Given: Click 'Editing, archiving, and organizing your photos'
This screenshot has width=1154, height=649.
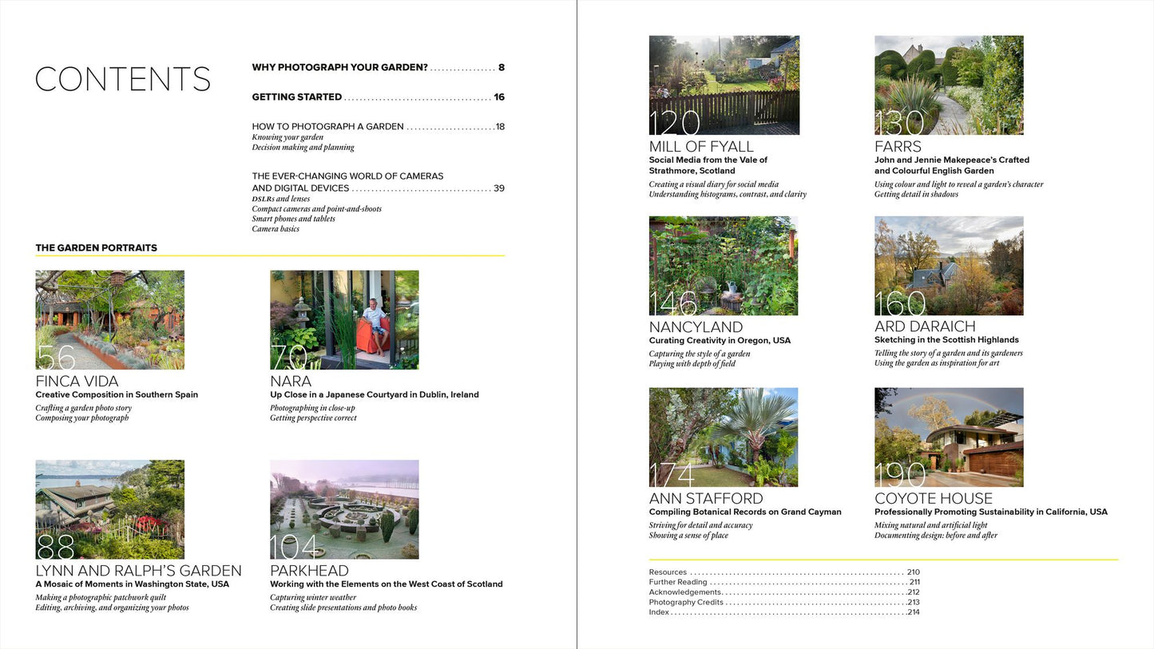Looking at the screenshot, I should [112, 607].
